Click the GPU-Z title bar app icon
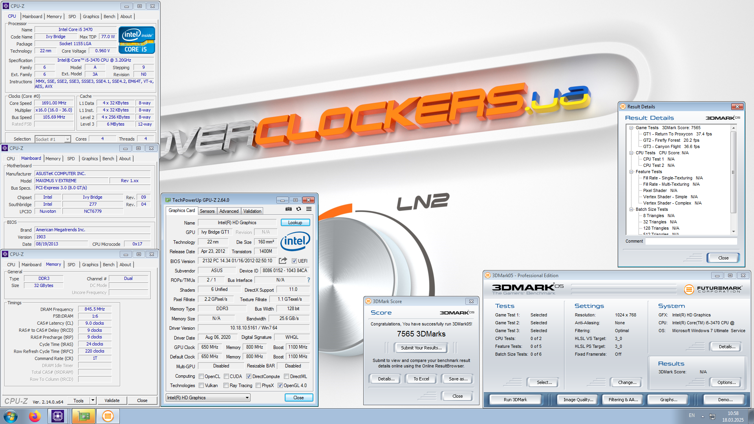754x424 pixels. click(x=168, y=200)
